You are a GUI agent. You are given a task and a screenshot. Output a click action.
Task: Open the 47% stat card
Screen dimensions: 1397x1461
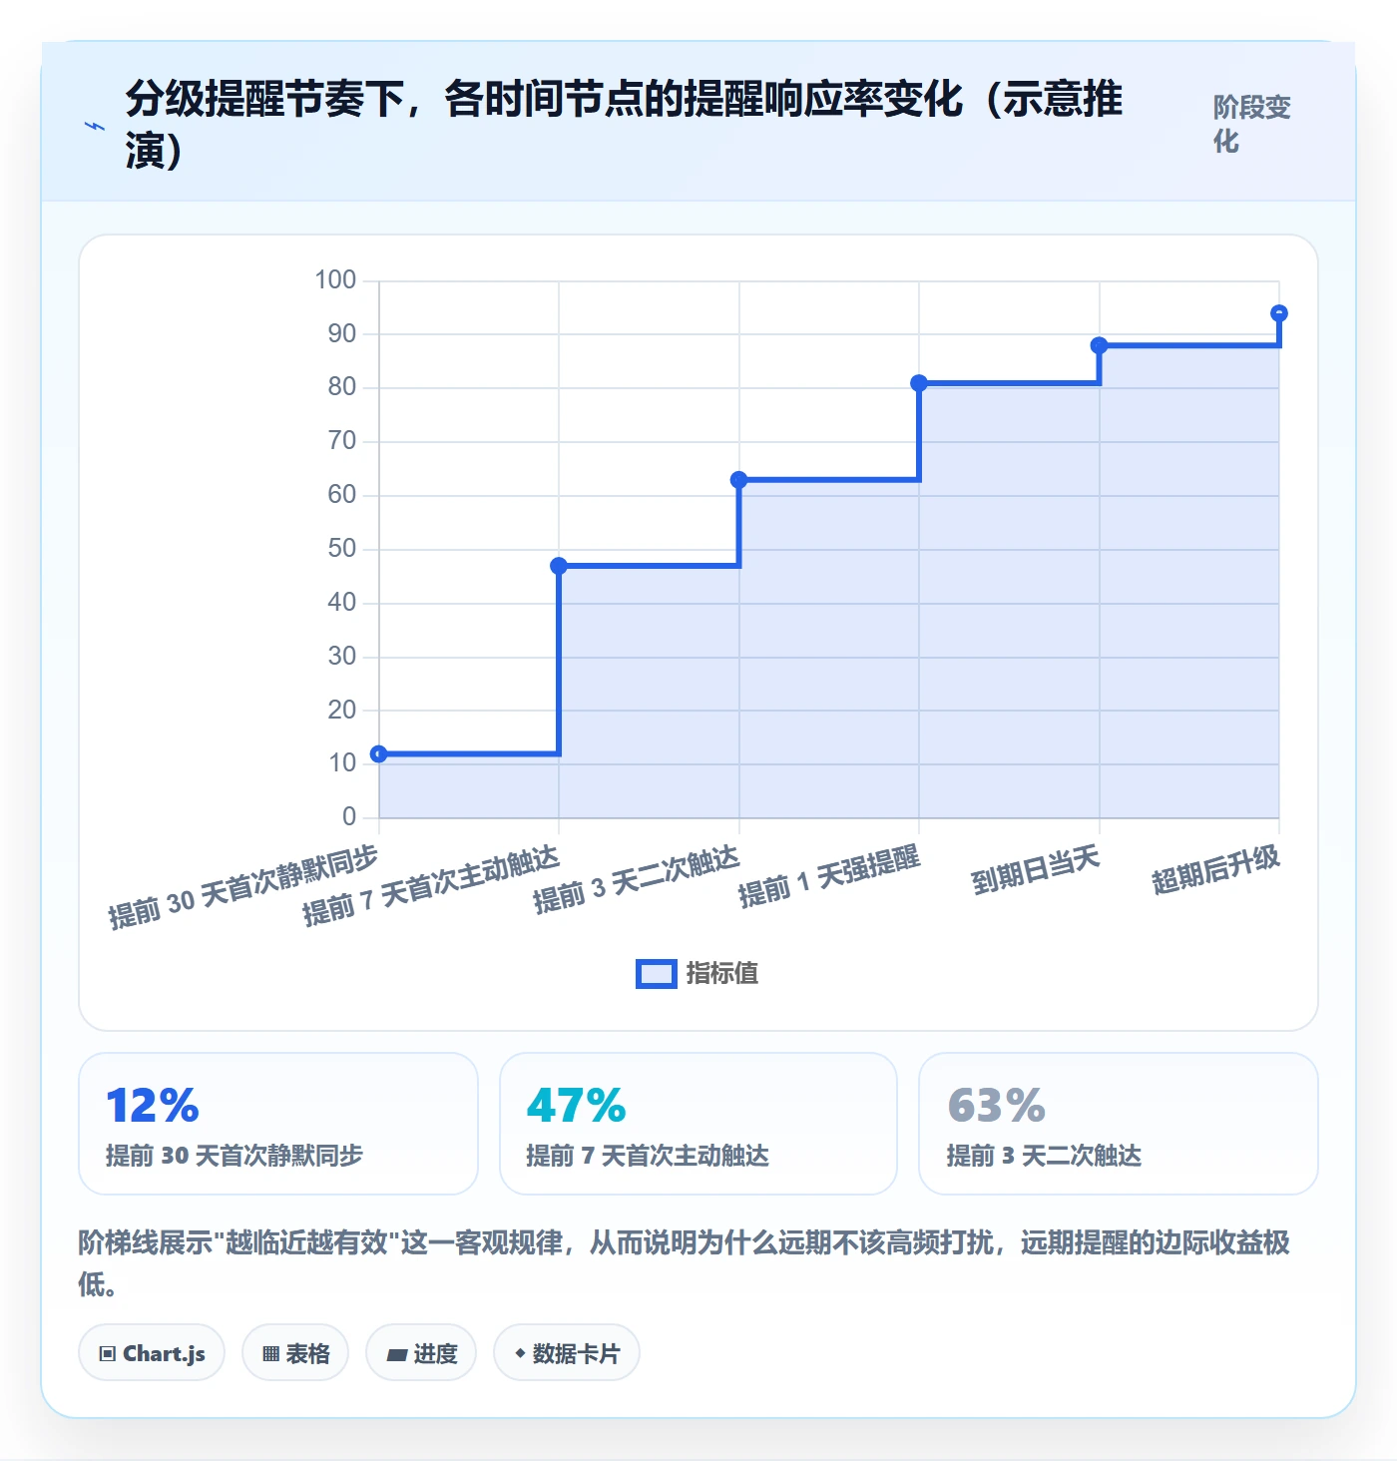(x=698, y=1124)
